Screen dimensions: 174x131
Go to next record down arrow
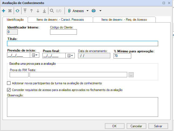click(38, 11)
